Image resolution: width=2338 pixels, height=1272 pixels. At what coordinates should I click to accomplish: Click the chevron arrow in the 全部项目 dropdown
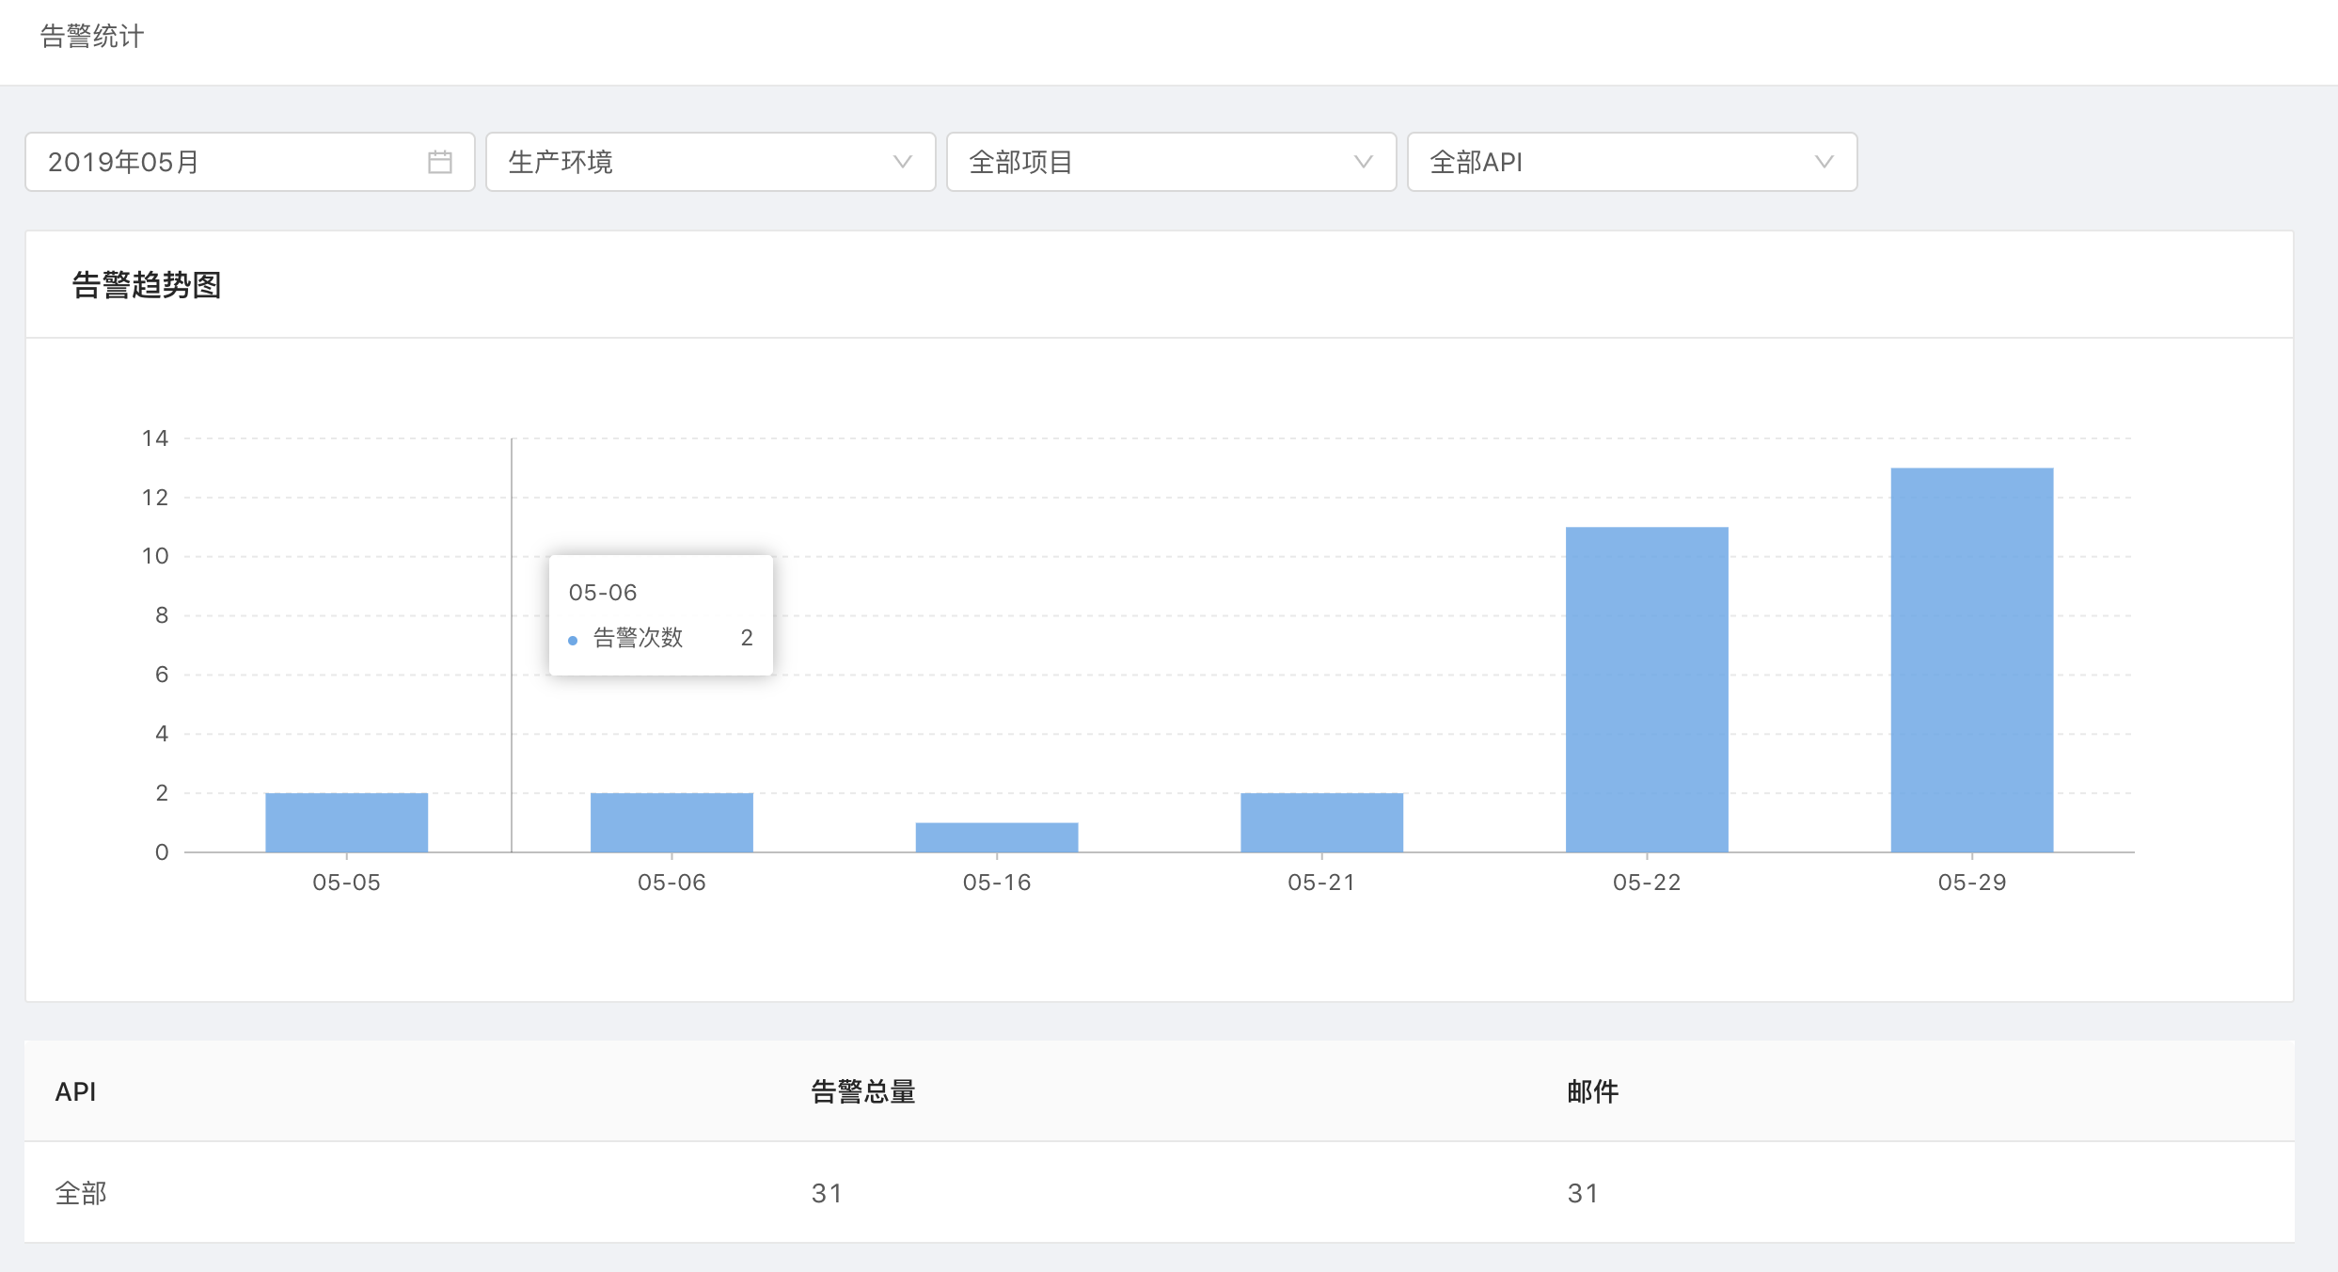click(1363, 162)
